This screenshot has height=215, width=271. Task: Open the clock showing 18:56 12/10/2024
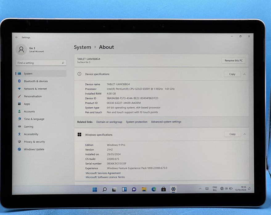(x=240, y=188)
